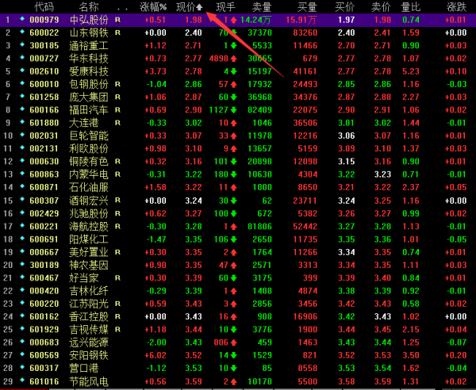Select stock name 巨轮智能
Screen dimensions: 476x390
pos(89,136)
